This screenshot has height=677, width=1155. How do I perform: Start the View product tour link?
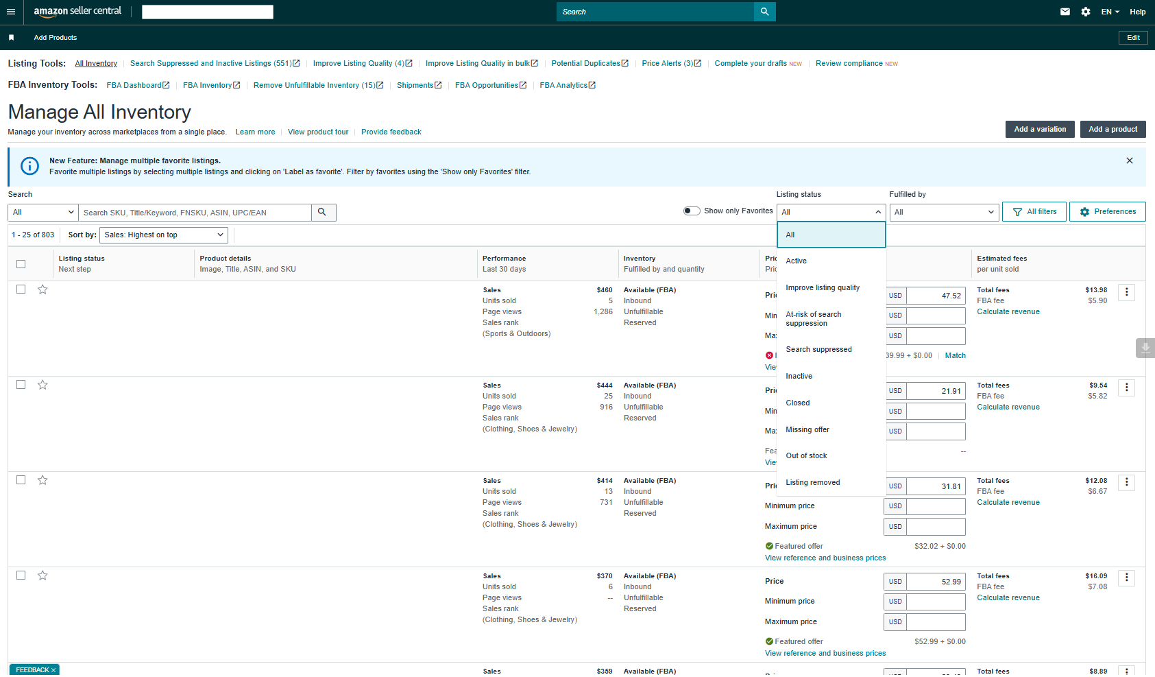(x=318, y=132)
